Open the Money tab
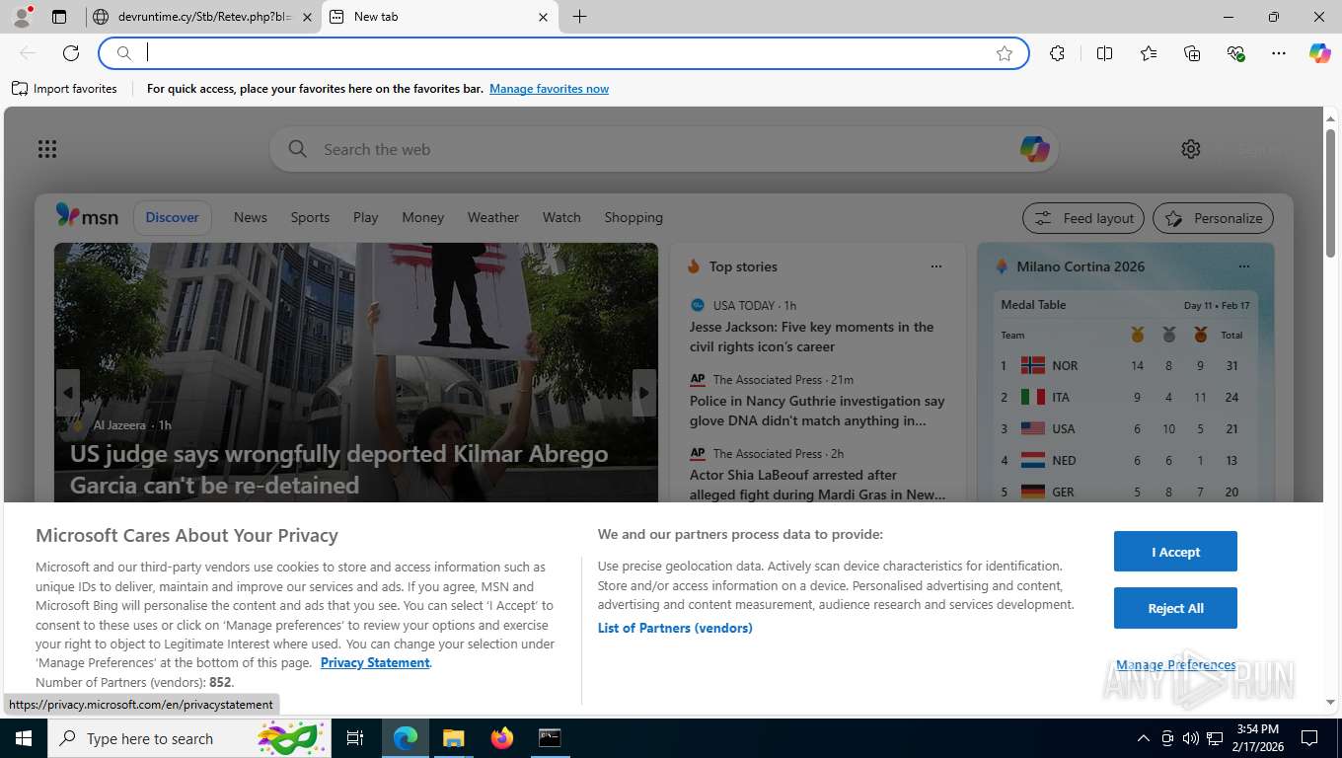Image resolution: width=1342 pixels, height=758 pixels. pyautogui.click(x=423, y=217)
